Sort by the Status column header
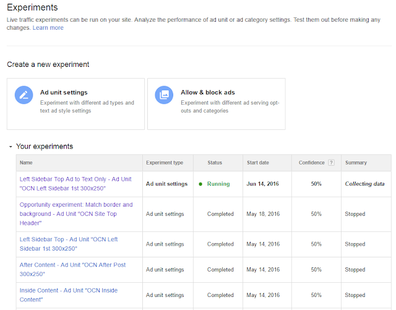Viewport: 396px width, 310px height. tap(215, 163)
